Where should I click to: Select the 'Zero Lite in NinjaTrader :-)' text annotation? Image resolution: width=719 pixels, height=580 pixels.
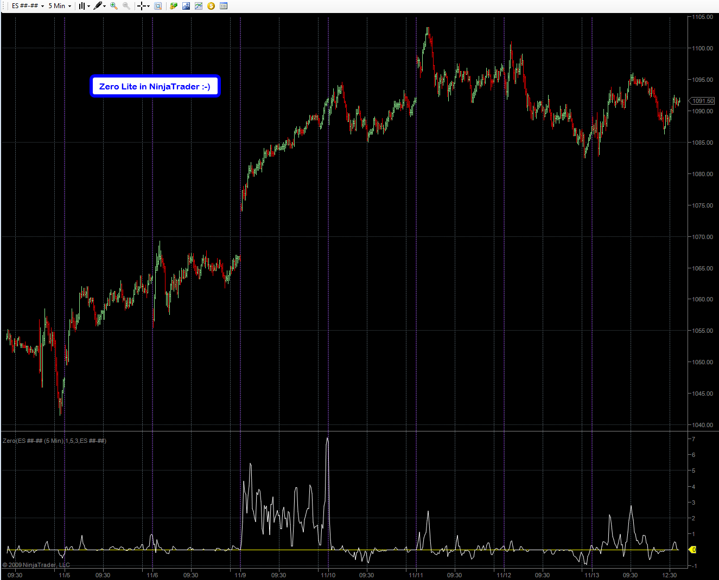155,86
